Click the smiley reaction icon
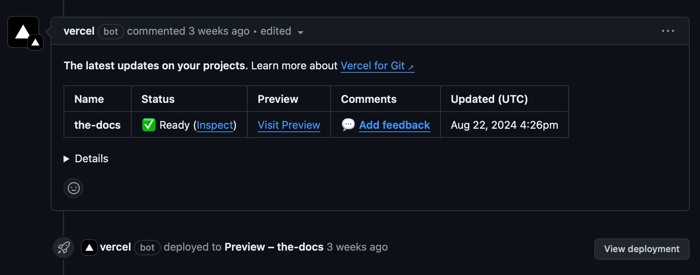The image size is (700, 275). click(73, 188)
